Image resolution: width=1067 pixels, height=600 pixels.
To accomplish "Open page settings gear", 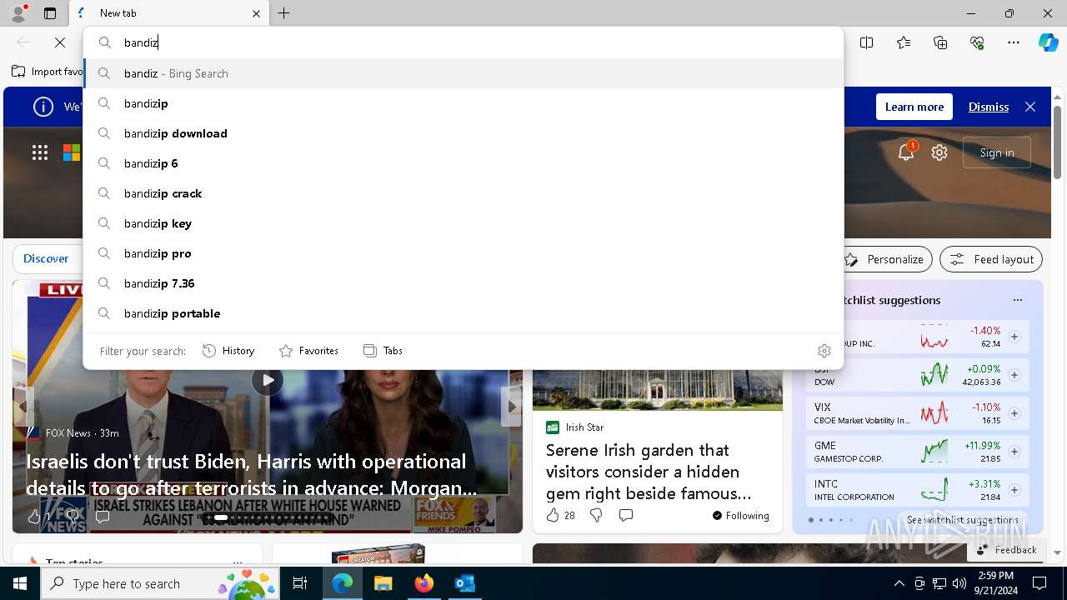I will coord(939,152).
